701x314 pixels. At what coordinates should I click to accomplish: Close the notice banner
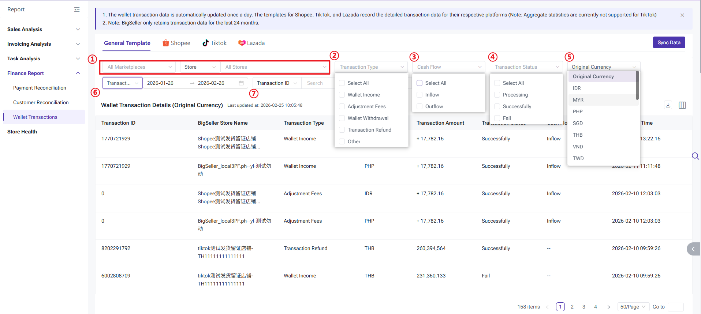click(x=682, y=15)
